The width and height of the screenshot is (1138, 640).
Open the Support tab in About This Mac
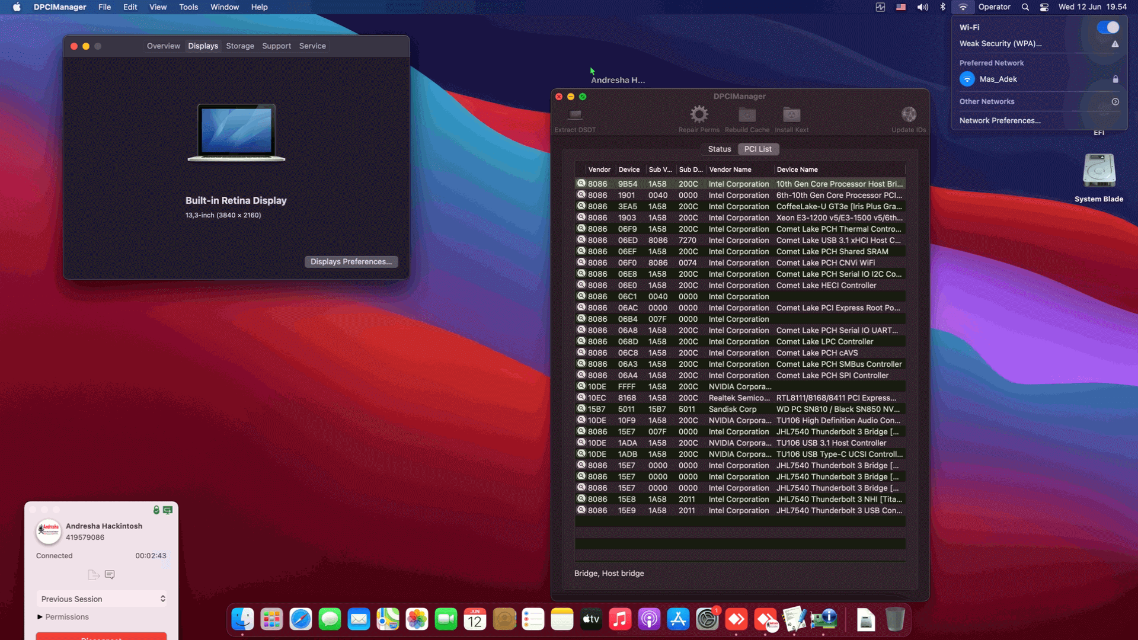click(276, 46)
